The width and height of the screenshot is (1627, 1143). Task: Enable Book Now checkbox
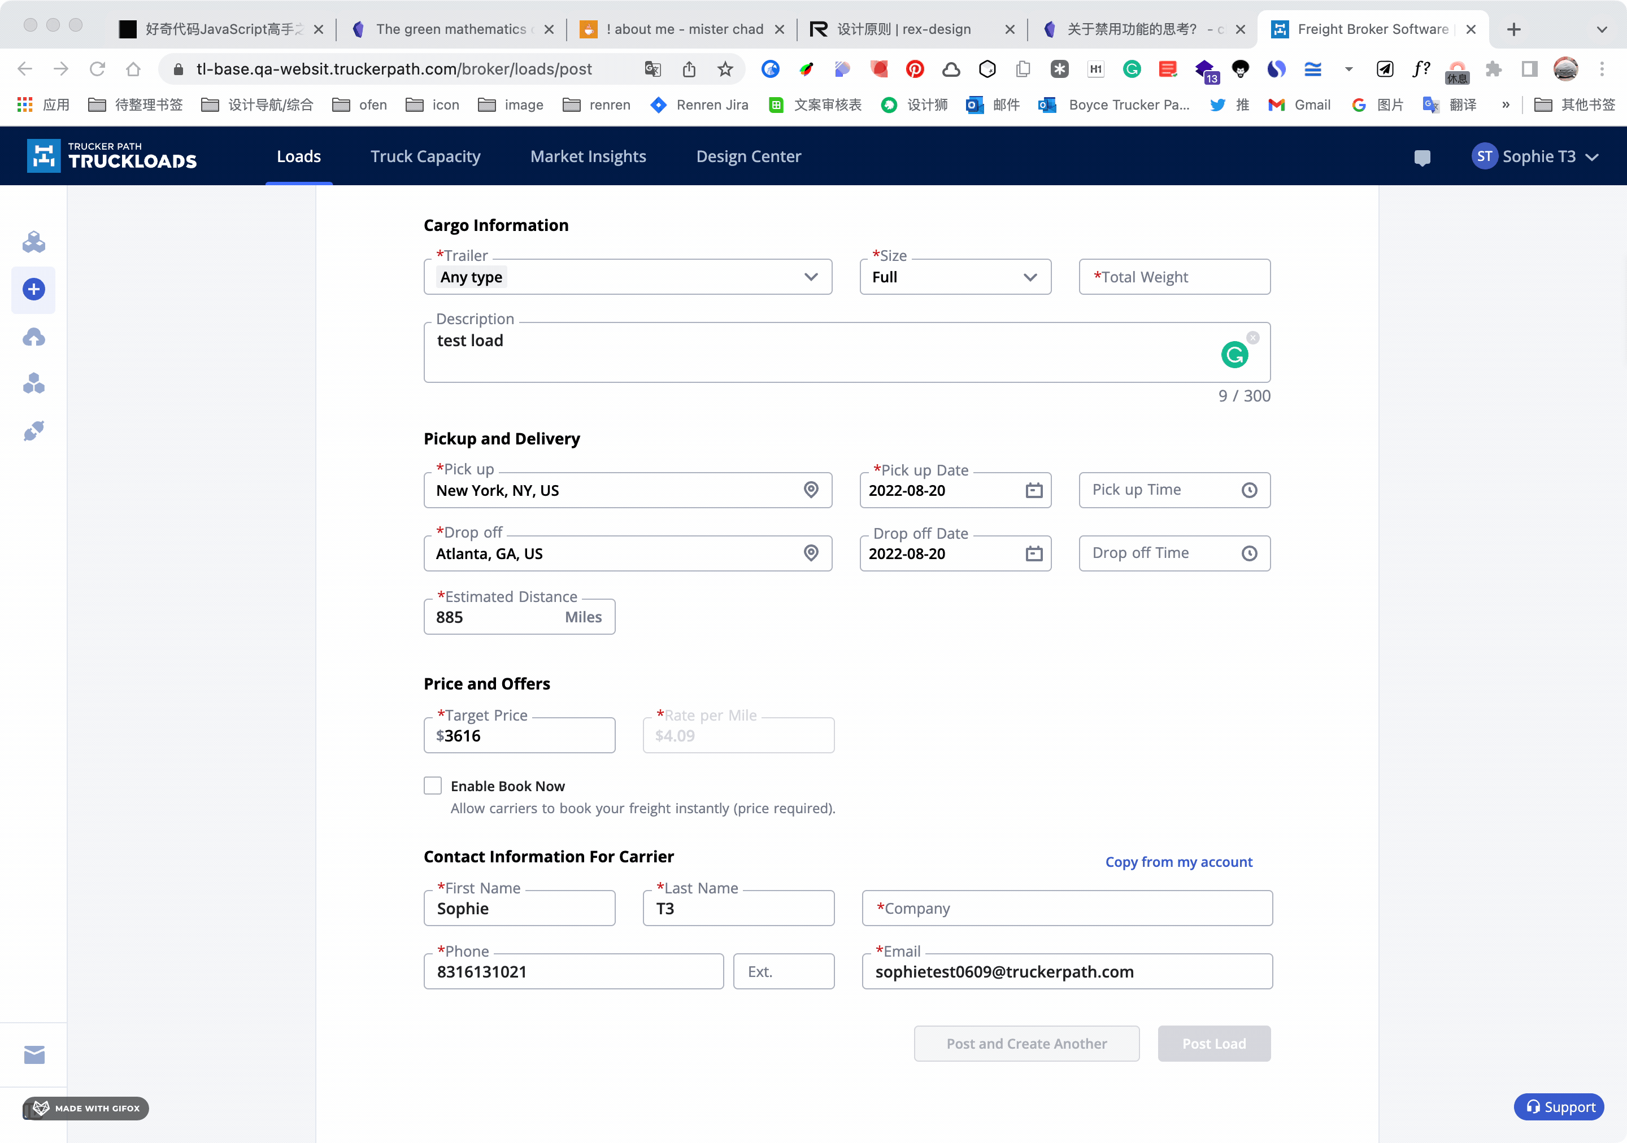(432, 786)
